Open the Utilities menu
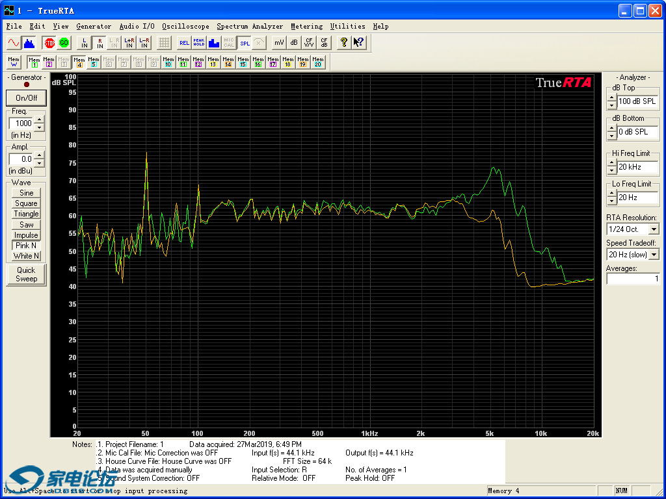666x499 pixels. pyautogui.click(x=347, y=26)
